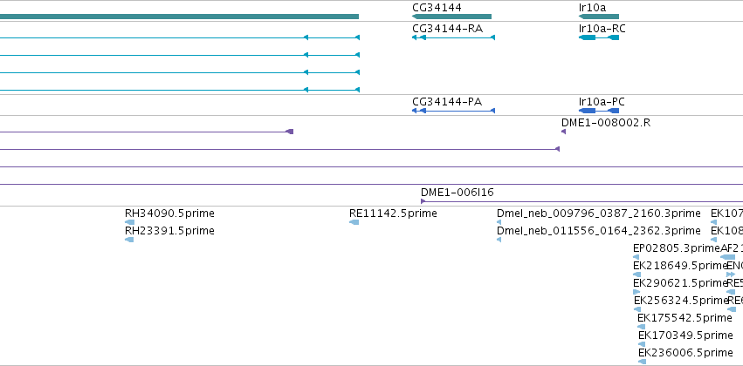The width and height of the screenshot is (743, 366).
Task: Select the CG34144 gene bar
Action: tap(452, 17)
